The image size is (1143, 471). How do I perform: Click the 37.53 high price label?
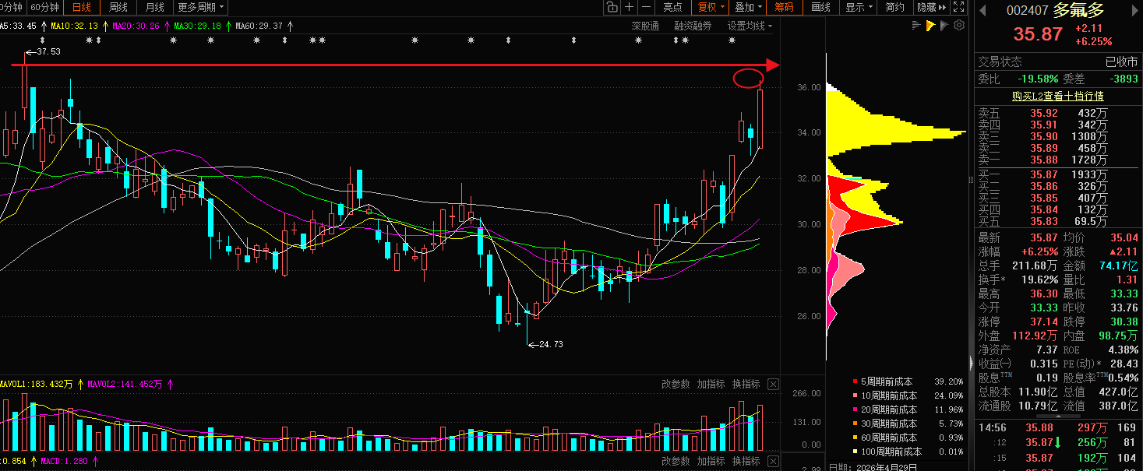pyautogui.click(x=48, y=51)
